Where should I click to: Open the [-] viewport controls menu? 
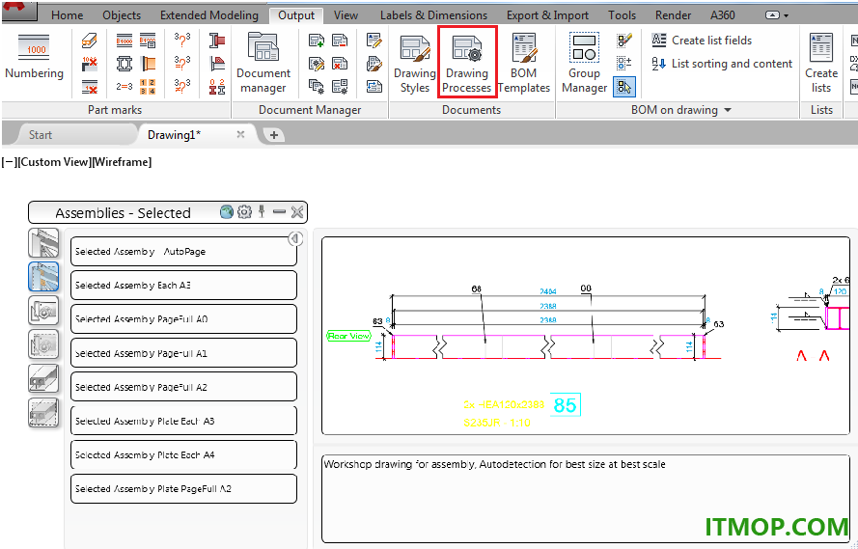[10, 162]
